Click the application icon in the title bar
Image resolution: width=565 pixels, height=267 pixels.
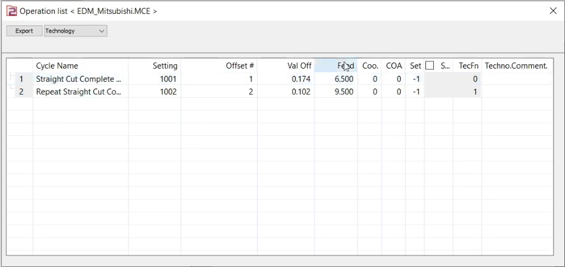click(x=11, y=11)
